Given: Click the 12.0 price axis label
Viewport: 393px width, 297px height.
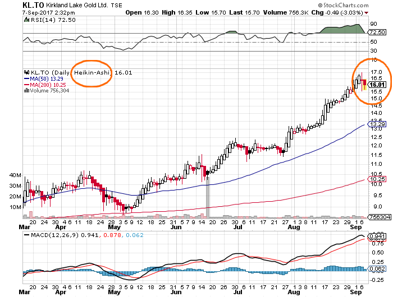Looking at the screenshot, I should click(376, 146).
